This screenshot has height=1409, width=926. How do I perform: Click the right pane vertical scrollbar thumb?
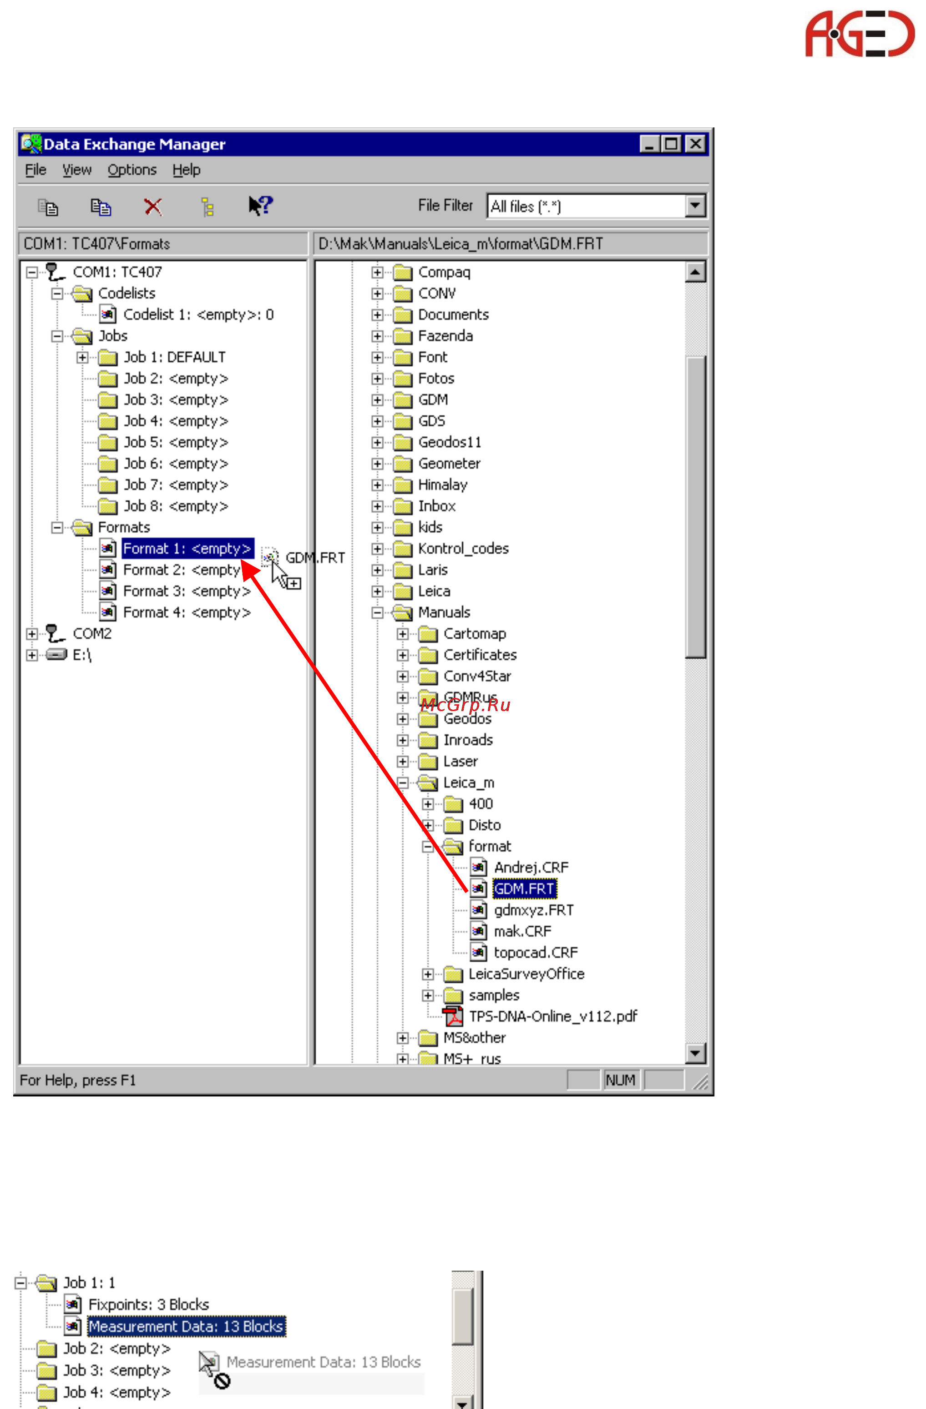point(695,507)
